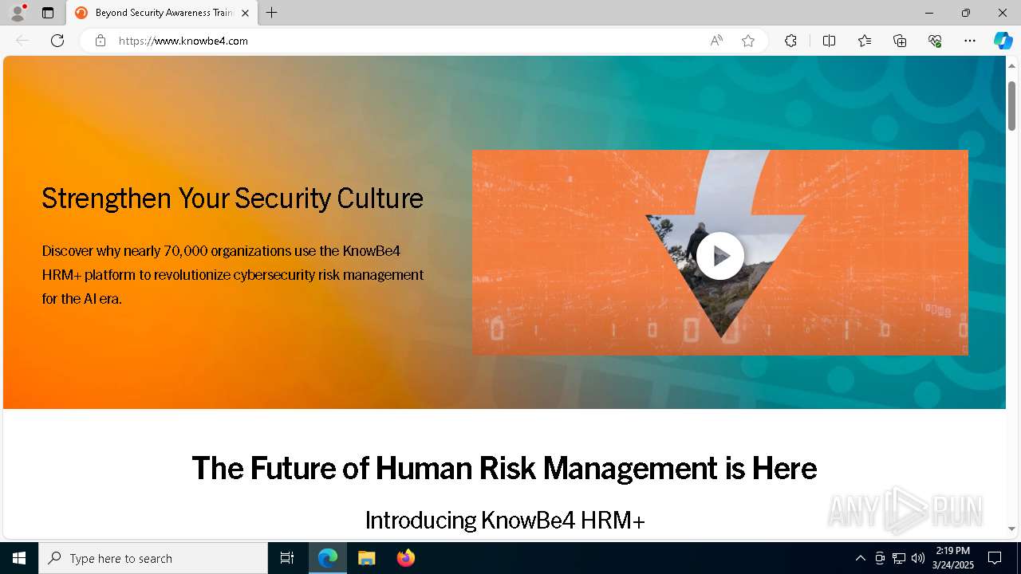This screenshot has height=574, width=1021.
Task: Open the network status tray icon
Action: 899,558
